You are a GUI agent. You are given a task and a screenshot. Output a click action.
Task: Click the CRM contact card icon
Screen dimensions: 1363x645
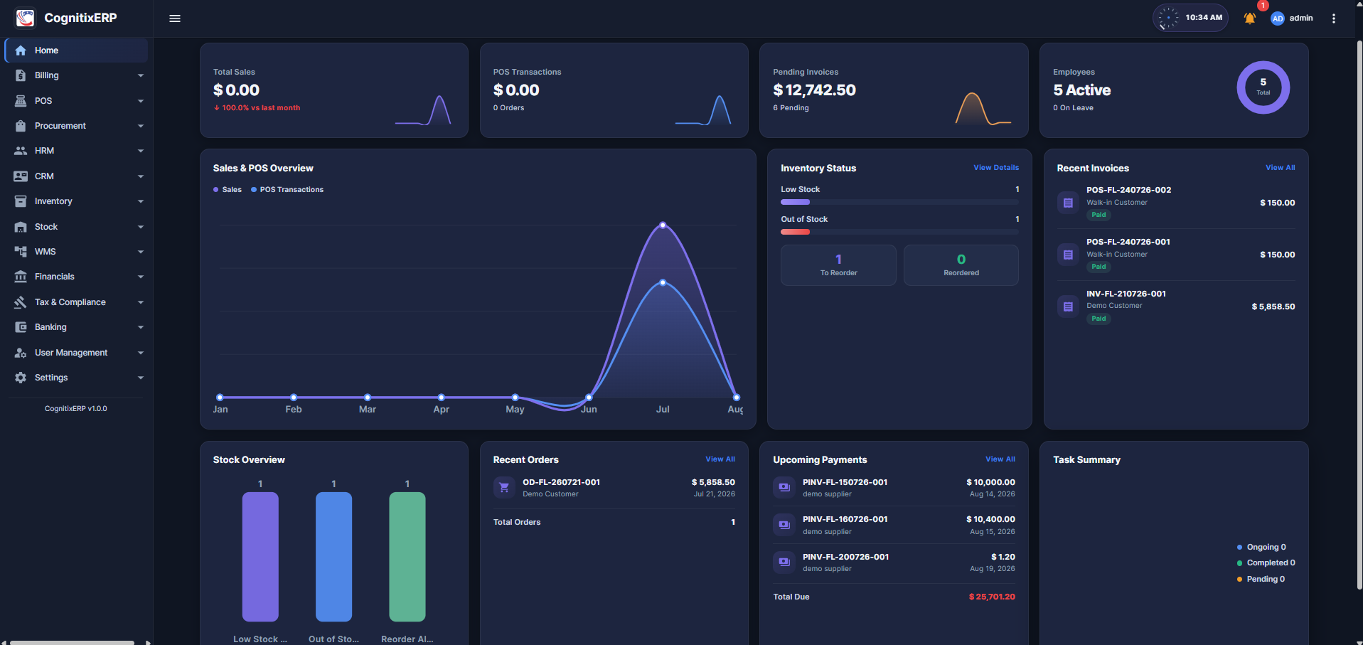[x=21, y=176]
